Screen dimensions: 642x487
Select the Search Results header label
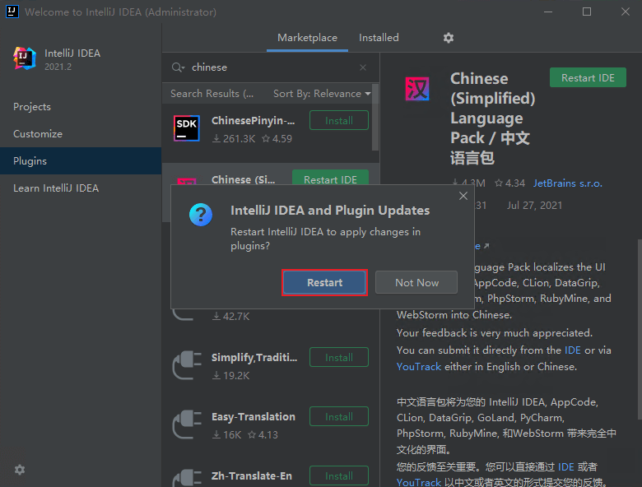click(212, 94)
